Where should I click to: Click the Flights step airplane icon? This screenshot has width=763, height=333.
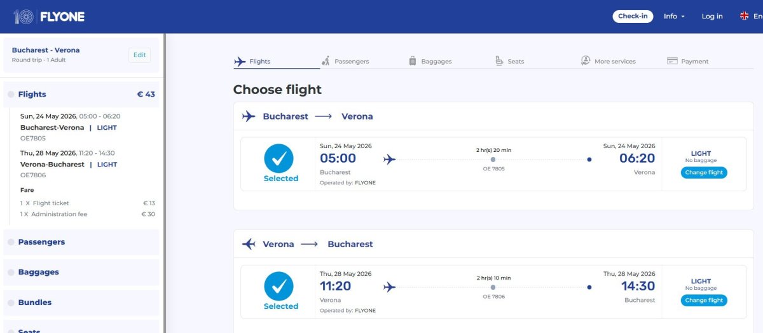[240, 62]
